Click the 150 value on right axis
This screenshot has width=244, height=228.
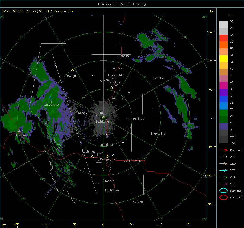coord(209,32)
